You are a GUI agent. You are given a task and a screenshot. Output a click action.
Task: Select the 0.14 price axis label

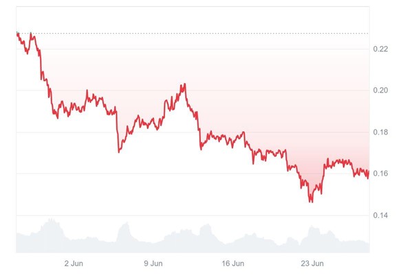coord(382,215)
